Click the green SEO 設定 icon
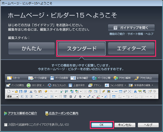The width and height of the screenshot is (163, 132). pos(29,85)
